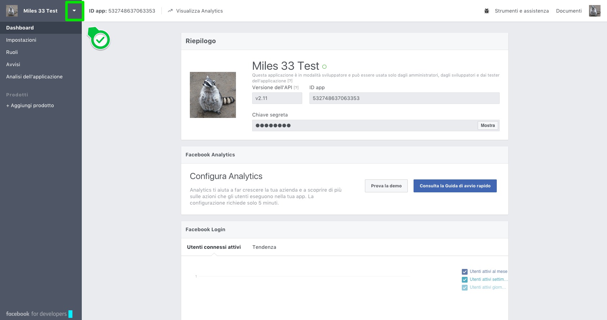
Task: Toggle Utenti attivi giornalieri checkbox
Action: pos(465,288)
